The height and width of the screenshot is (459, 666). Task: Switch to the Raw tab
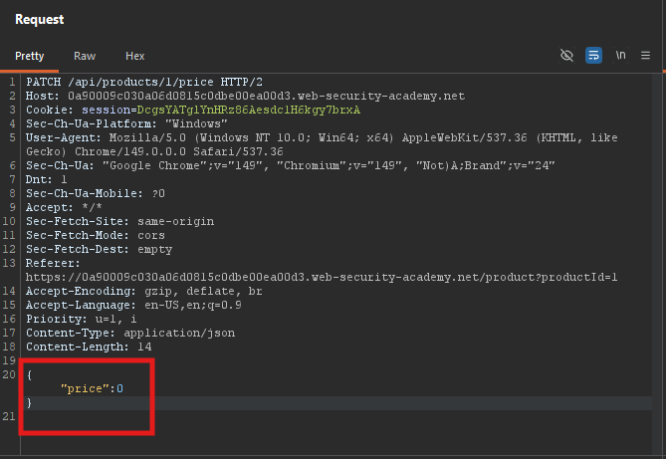85,56
